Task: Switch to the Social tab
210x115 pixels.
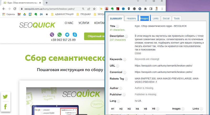Action: tap(166, 18)
